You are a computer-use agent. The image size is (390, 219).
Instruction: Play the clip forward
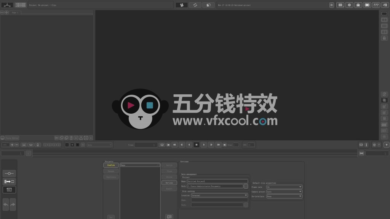[x=204, y=145]
